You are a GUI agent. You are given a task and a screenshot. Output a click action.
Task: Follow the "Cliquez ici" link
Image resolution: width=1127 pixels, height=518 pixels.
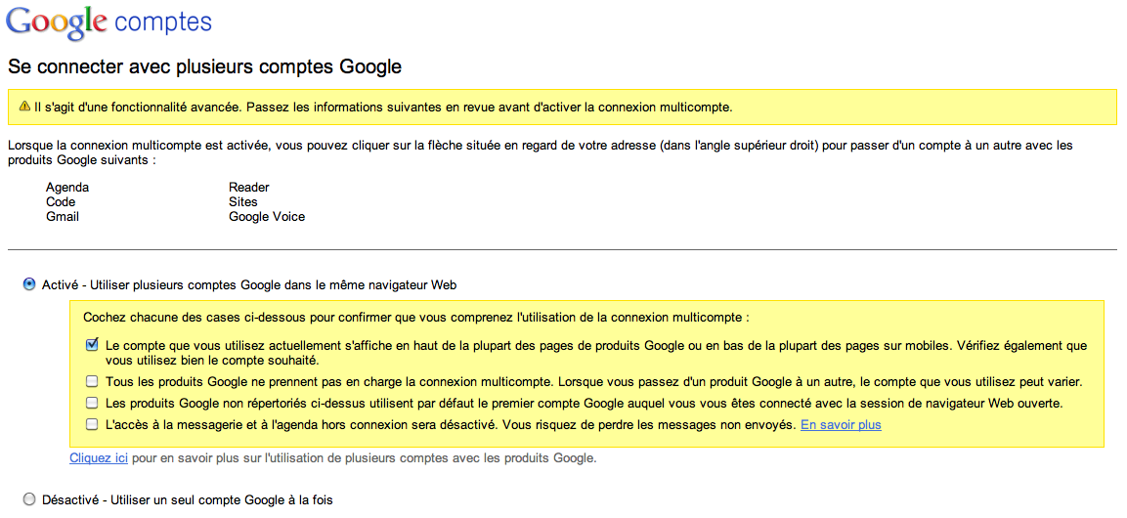click(x=99, y=457)
